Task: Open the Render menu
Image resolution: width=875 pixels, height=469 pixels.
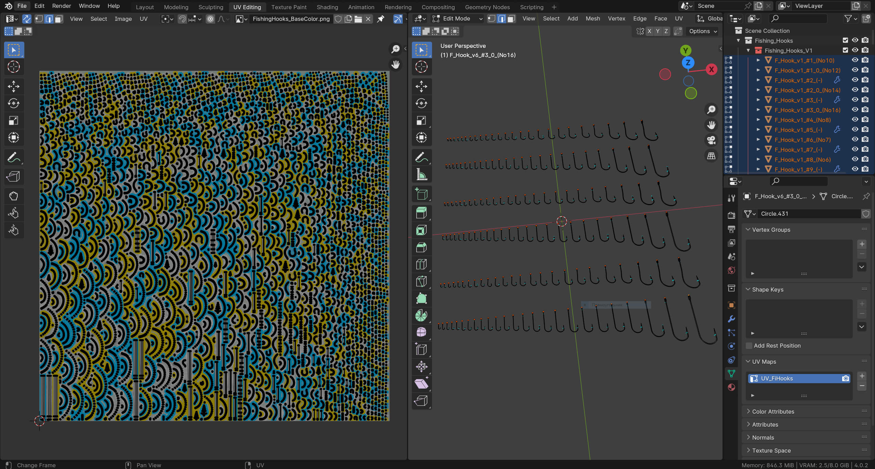Action: point(62,6)
